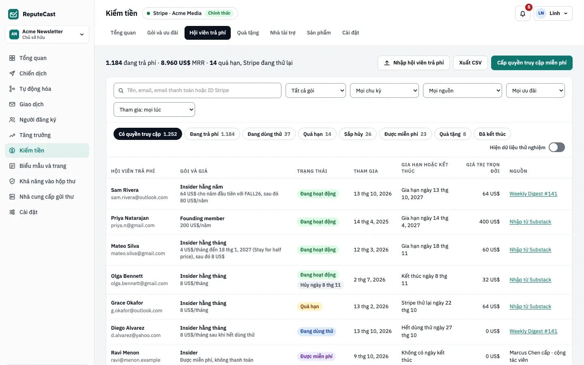This screenshot has height=365, width=584.
Task: Open the Tham gia: mọi lúc dropdown
Action: click(x=154, y=109)
